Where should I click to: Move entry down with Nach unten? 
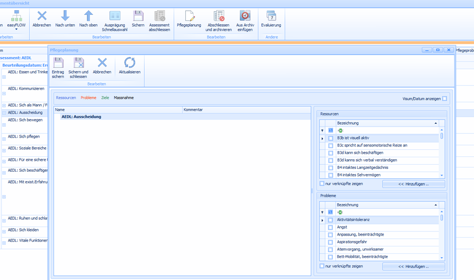(x=65, y=16)
